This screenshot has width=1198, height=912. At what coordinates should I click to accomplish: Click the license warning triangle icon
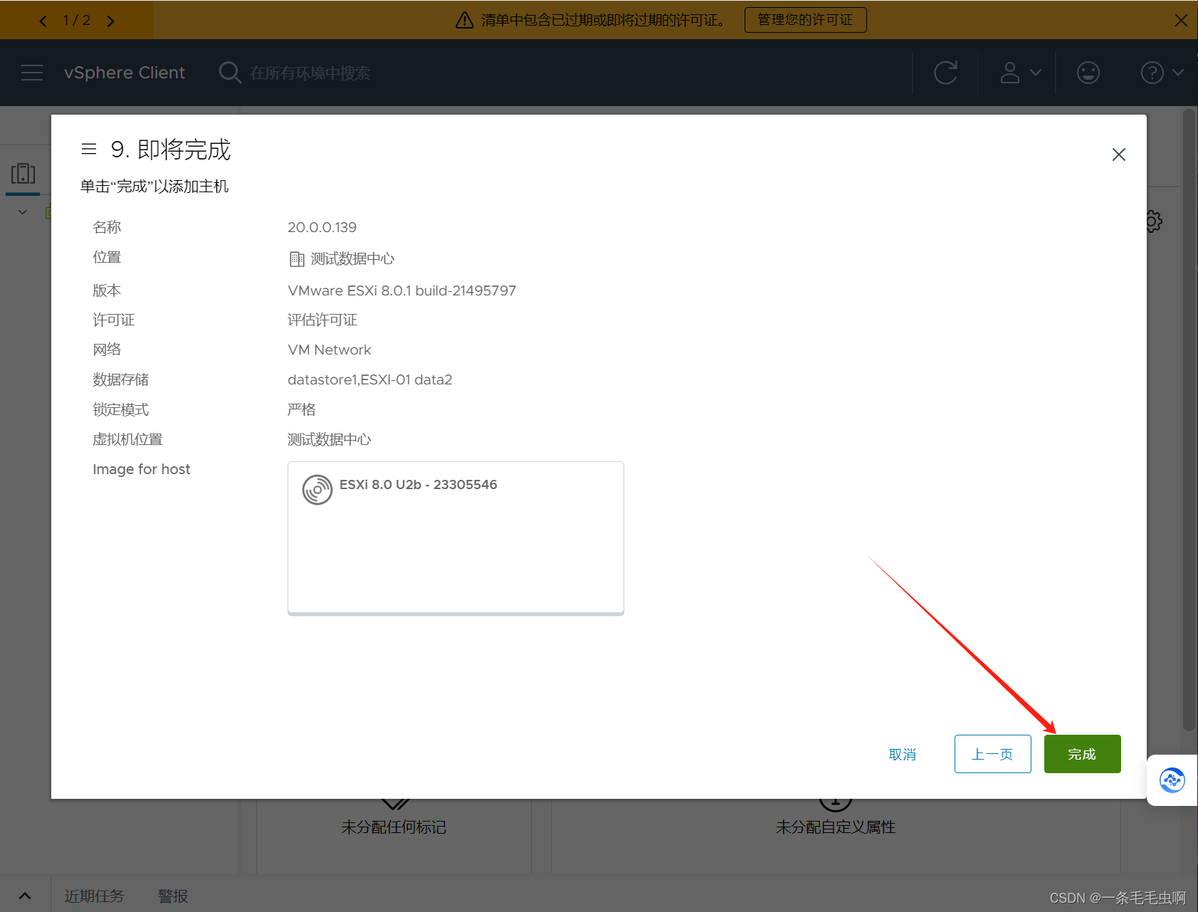465,20
